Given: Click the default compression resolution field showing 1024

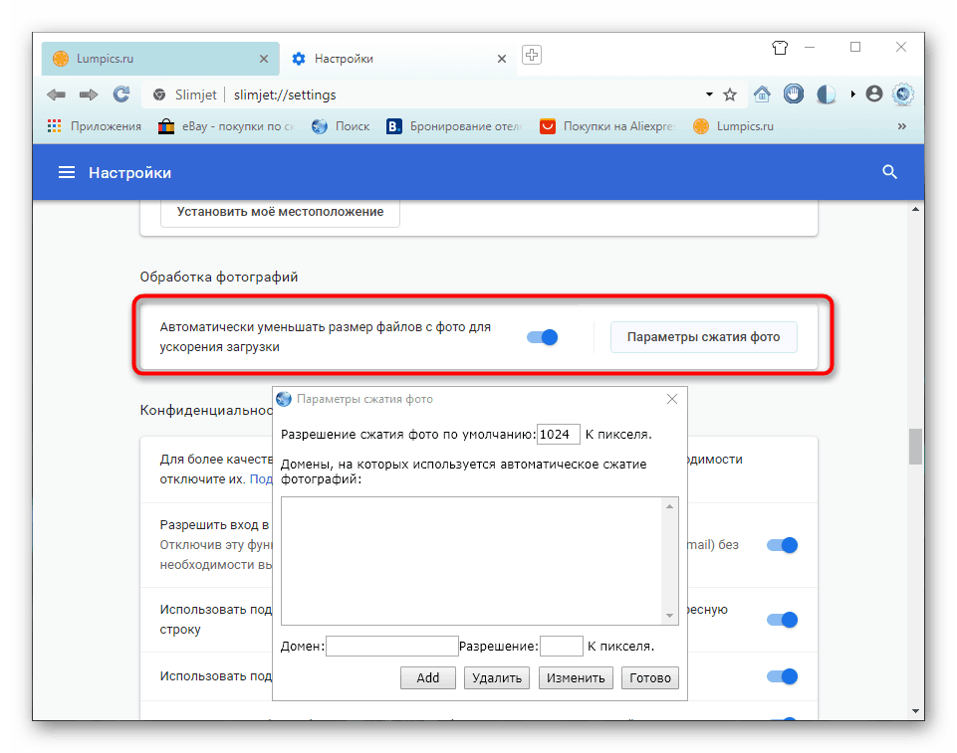Looking at the screenshot, I should 558,434.
